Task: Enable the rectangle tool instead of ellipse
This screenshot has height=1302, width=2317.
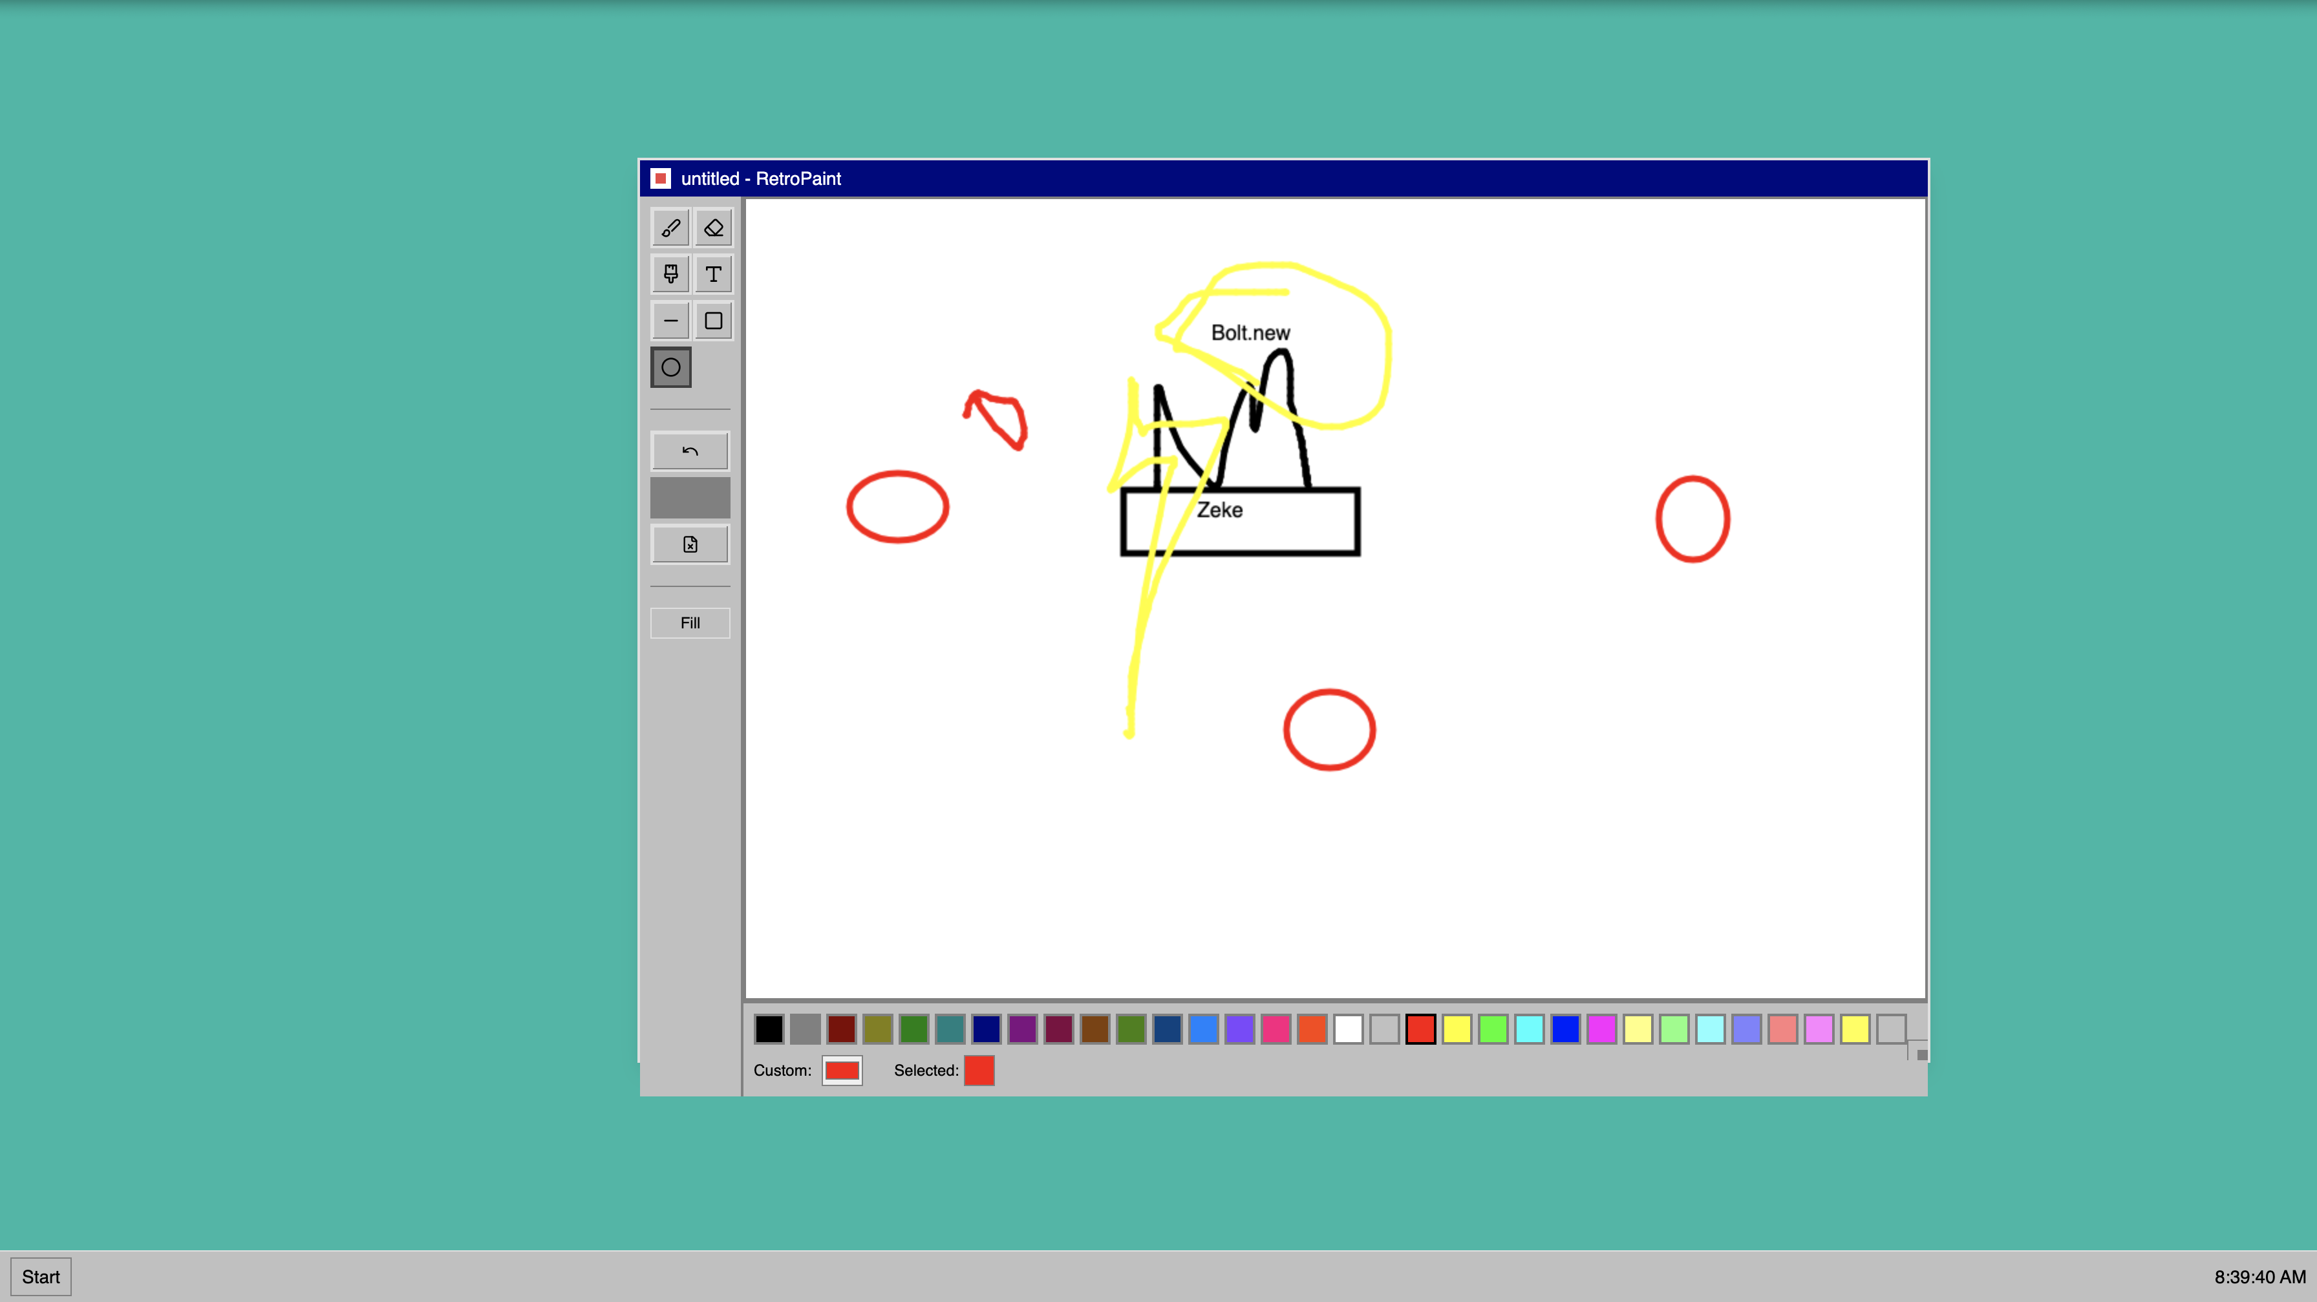Action: pos(713,320)
